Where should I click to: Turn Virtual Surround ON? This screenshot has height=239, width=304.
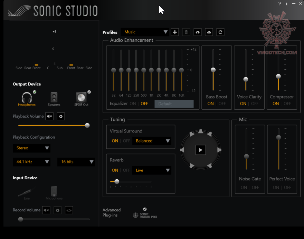tap(115, 141)
